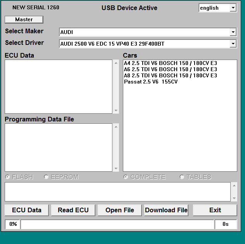Click the Open File button
Screen dimensions: 245x244
tap(120, 210)
